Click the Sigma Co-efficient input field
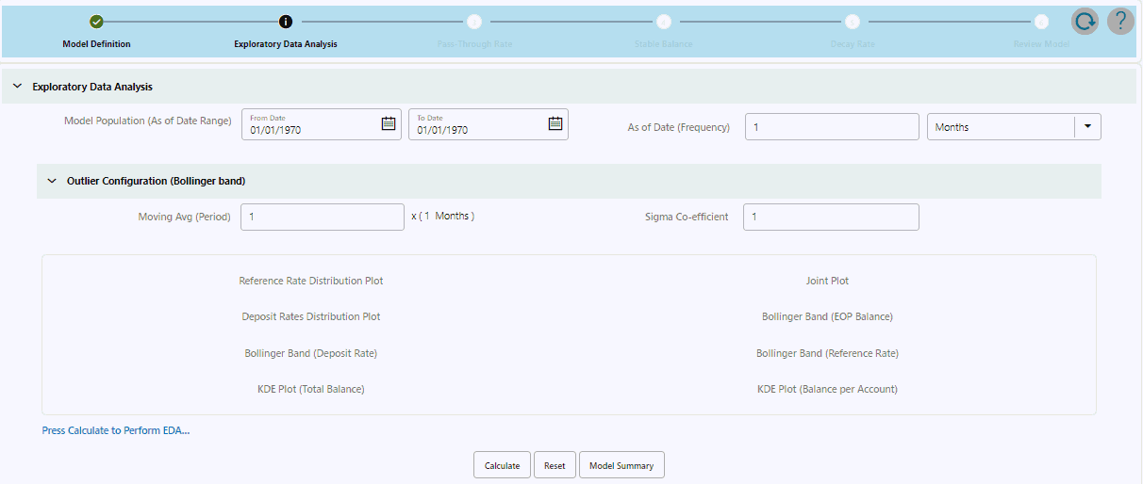Image resolution: width=1143 pixels, height=484 pixels. click(831, 218)
